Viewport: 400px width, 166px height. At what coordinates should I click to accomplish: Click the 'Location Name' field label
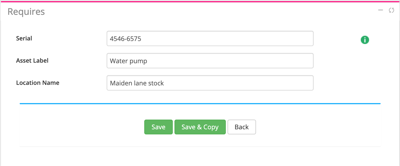pos(38,83)
